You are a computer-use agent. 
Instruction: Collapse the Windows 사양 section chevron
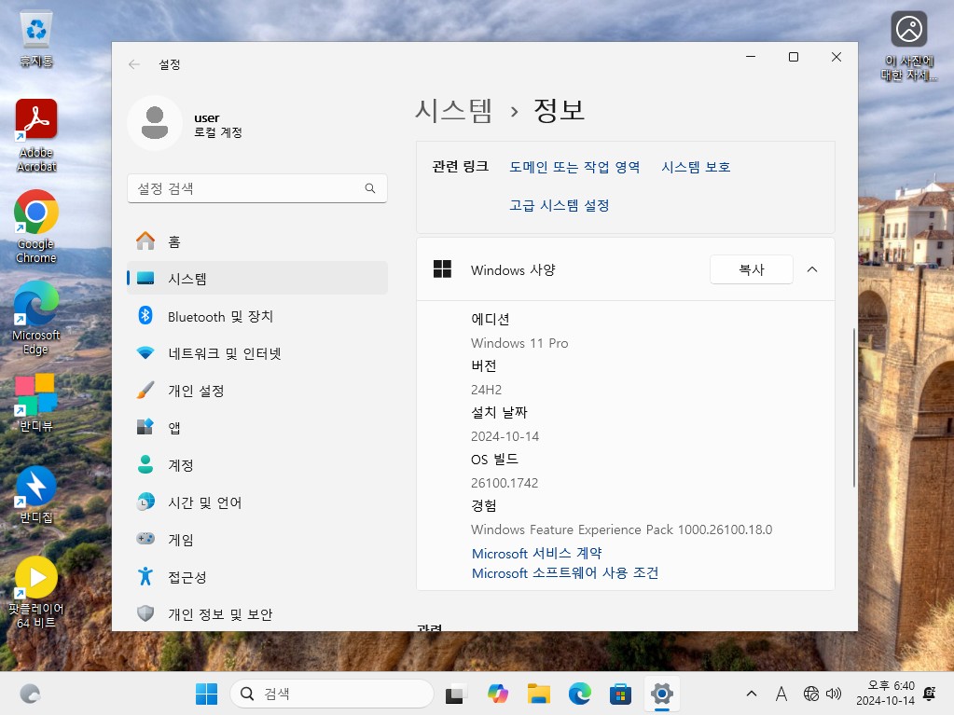(811, 269)
